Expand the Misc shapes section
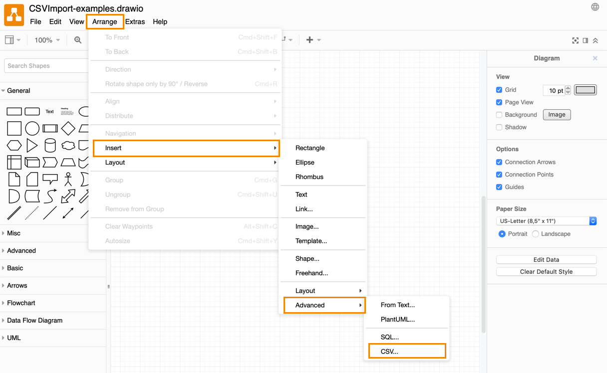The height and width of the screenshot is (373, 607). tap(53, 233)
